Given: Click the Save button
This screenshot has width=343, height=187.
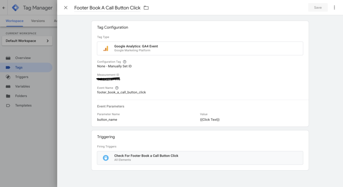Looking at the screenshot, I should click(317, 7).
